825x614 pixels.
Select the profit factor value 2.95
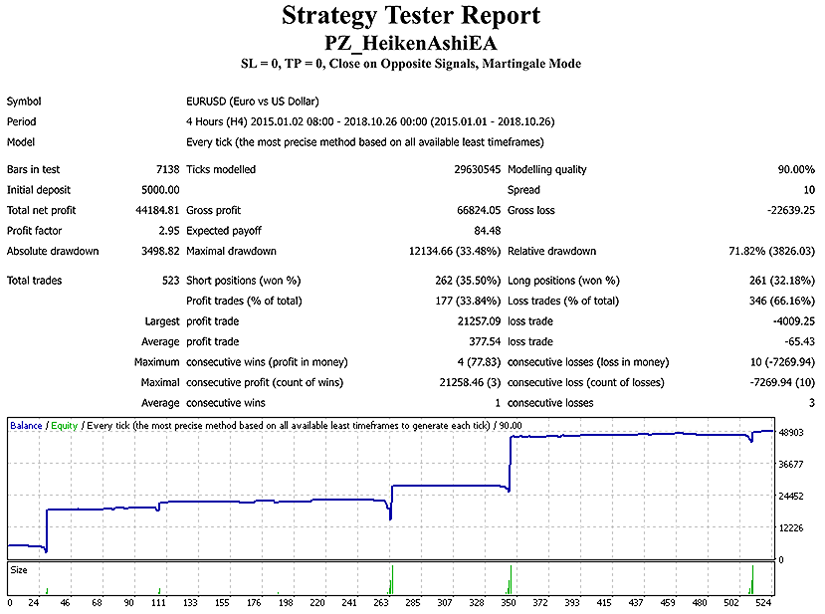coord(169,231)
